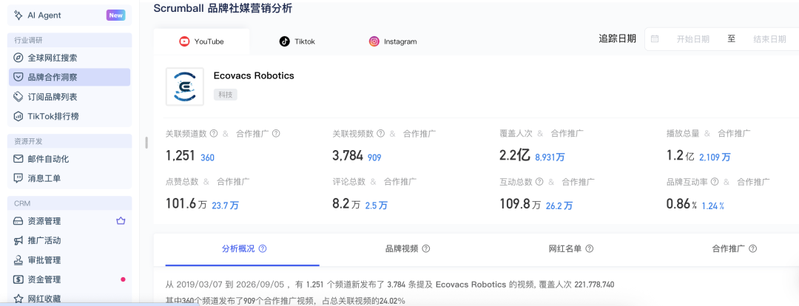Click the tag icon for 订阅品牌列表
The image size is (799, 306).
click(18, 97)
